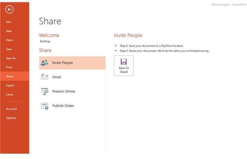Choose Publish Slides option label
Viewport: 247px width, 159px height.
click(x=63, y=106)
